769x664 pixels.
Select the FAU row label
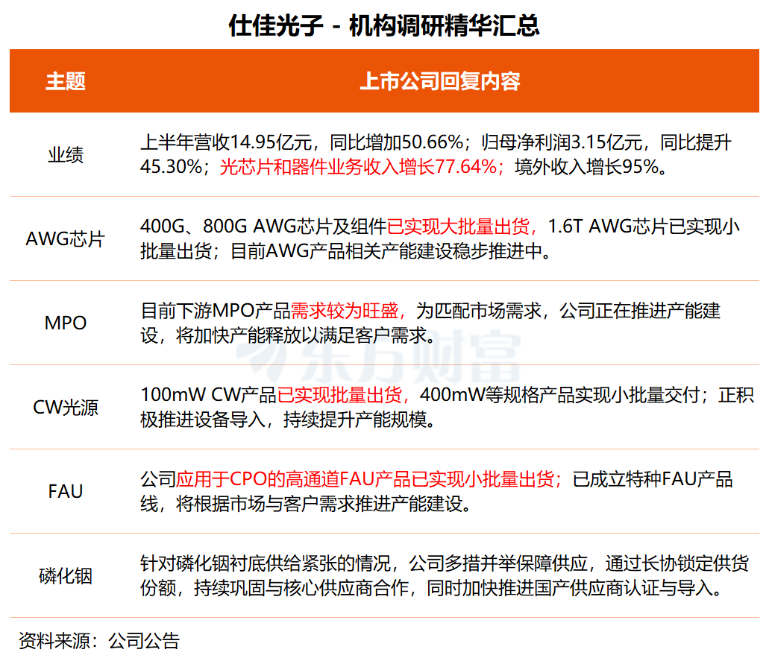coord(66,492)
